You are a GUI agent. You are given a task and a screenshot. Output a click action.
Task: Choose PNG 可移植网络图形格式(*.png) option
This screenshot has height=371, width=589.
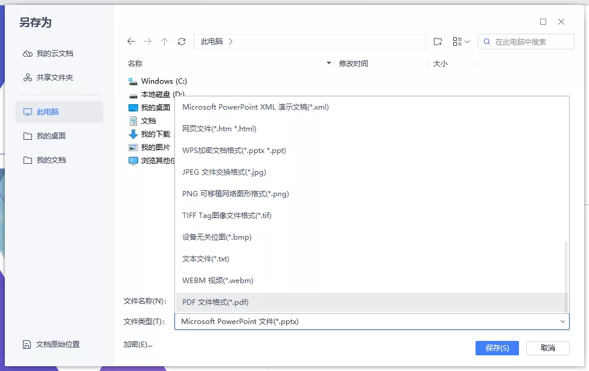(x=372, y=194)
